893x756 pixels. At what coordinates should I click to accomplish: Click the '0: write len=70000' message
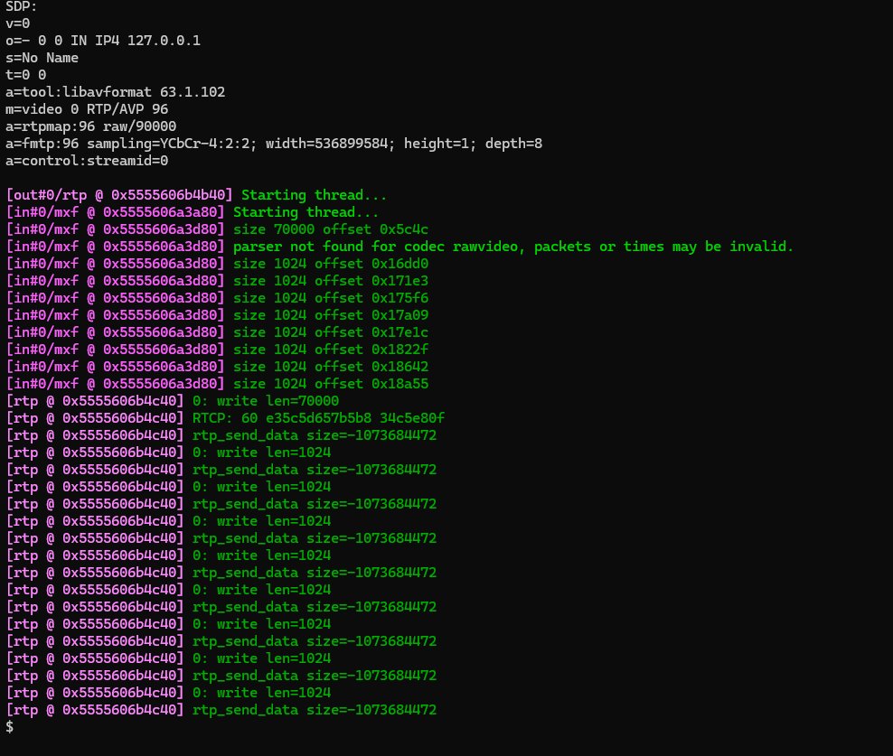[266, 401]
